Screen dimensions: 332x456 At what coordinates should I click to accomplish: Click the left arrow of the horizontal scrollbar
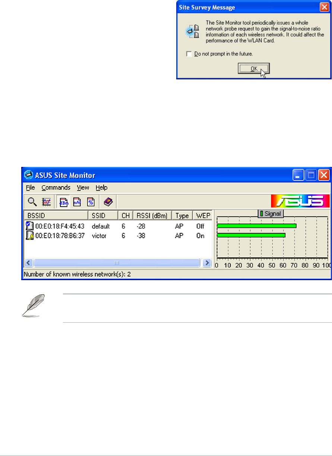[x=29, y=263]
